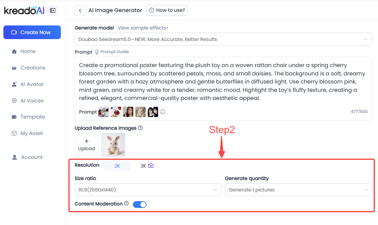Click the kreadoAI logo
Viewport: 378px width, 225px height.
pos(24,10)
